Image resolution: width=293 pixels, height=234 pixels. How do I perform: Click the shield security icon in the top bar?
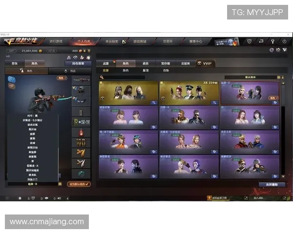(249, 41)
